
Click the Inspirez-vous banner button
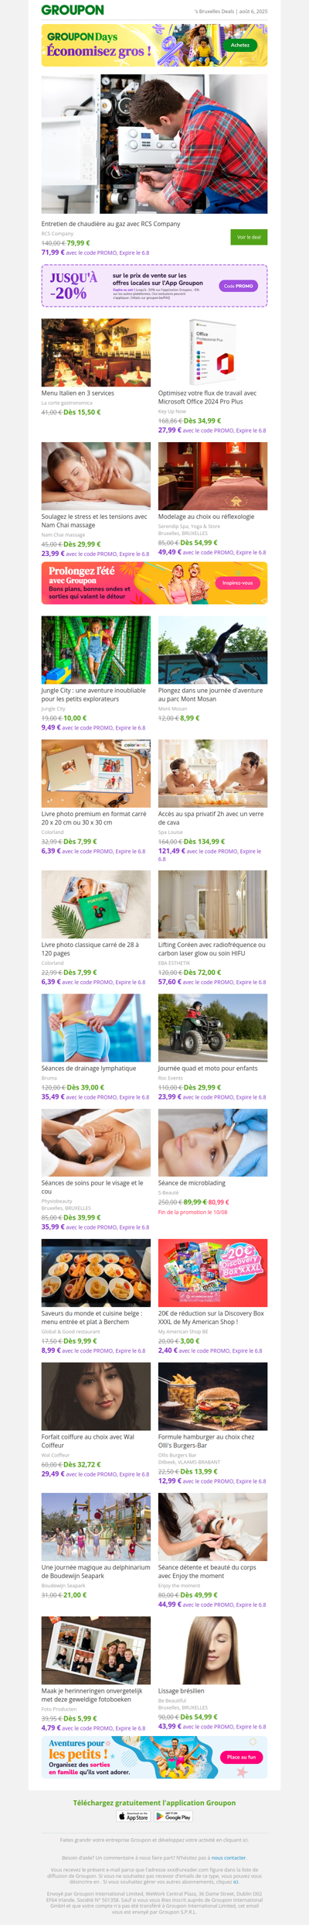(x=237, y=583)
